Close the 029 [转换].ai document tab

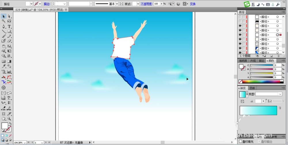[x=66, y=10]
